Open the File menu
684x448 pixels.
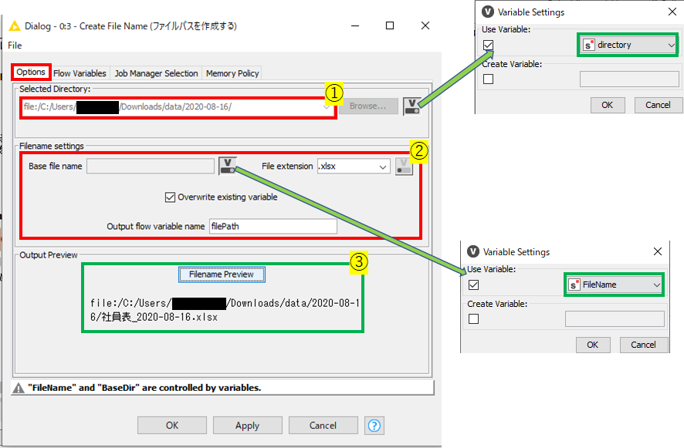pos(15,45)
